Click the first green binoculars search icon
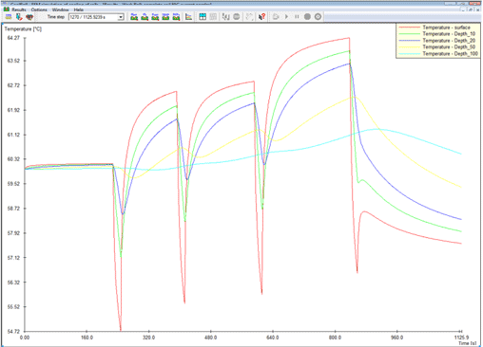This screenshot has width=483, height=347. [134, 17]
